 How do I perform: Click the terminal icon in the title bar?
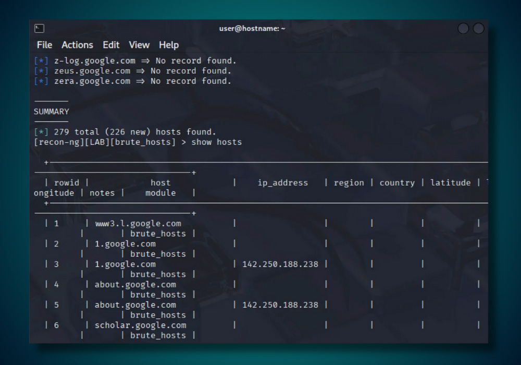[x=39, y=29]
